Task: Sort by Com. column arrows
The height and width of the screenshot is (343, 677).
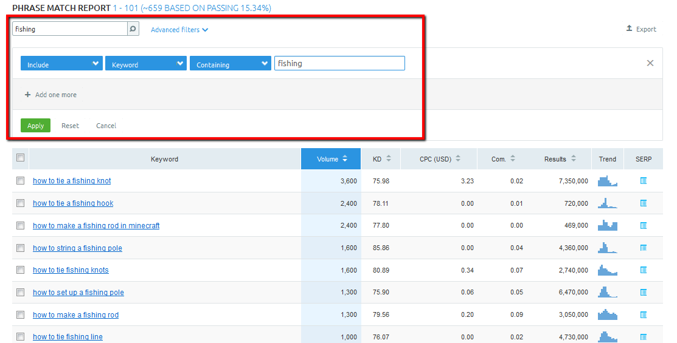Action: 513,158
